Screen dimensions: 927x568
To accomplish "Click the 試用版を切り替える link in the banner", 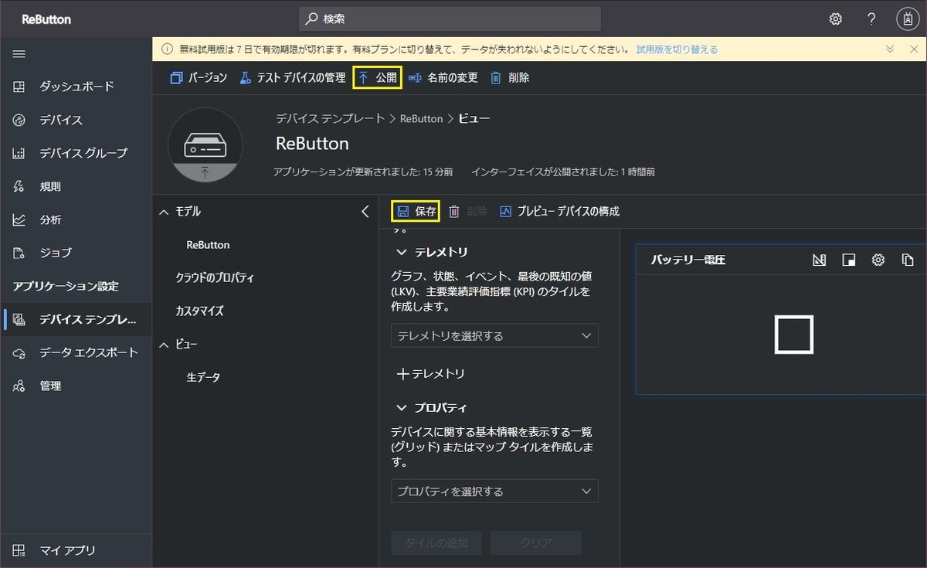I will [x=680, y=48].
